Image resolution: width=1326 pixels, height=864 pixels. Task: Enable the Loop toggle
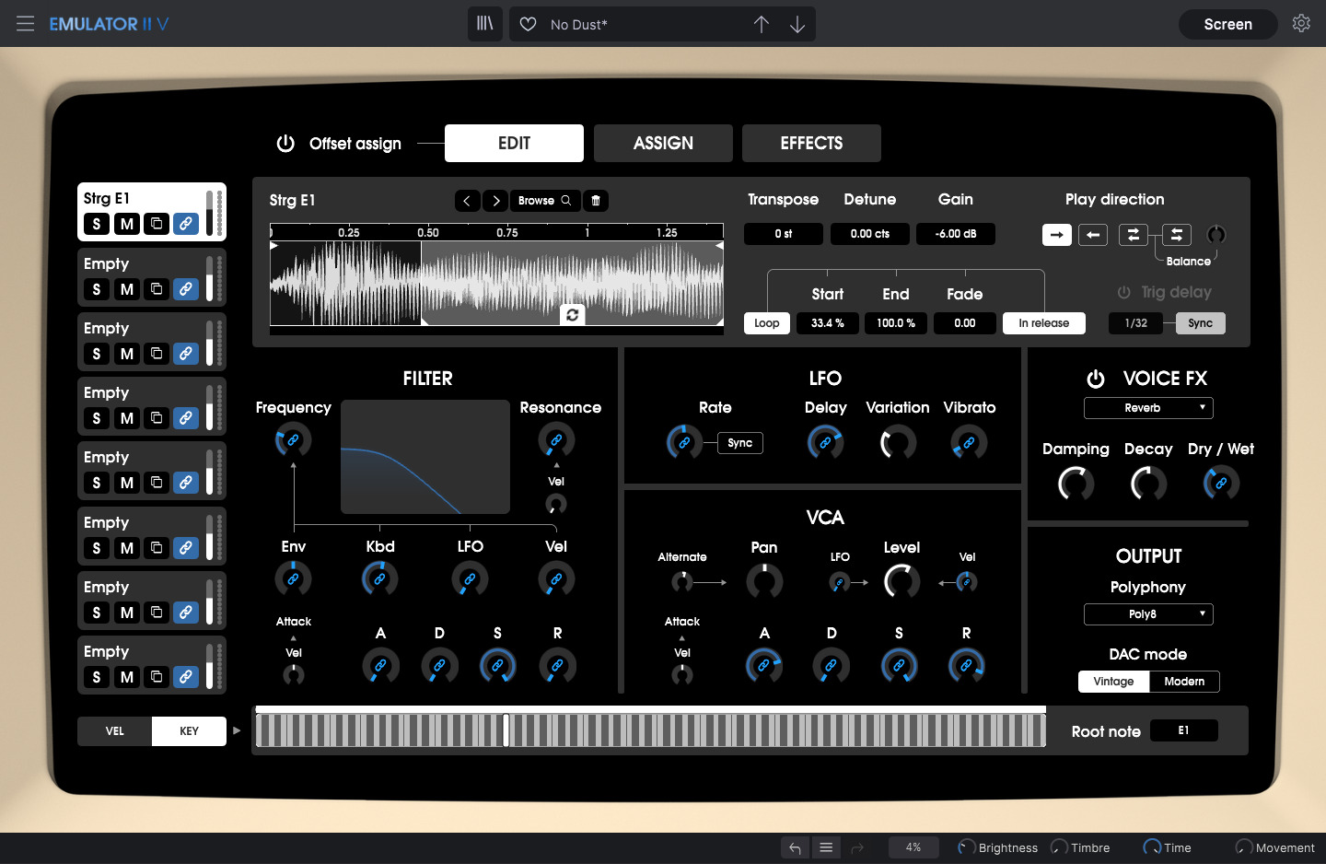coord(767,323)
